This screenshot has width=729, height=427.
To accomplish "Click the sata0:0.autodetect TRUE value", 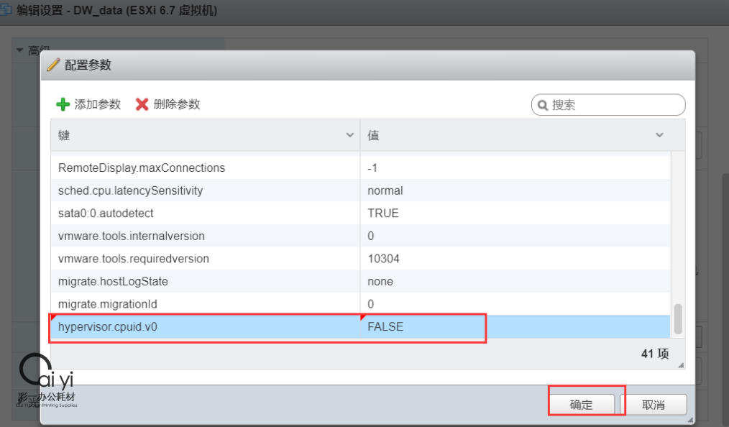I will click(x=383, y=213).
